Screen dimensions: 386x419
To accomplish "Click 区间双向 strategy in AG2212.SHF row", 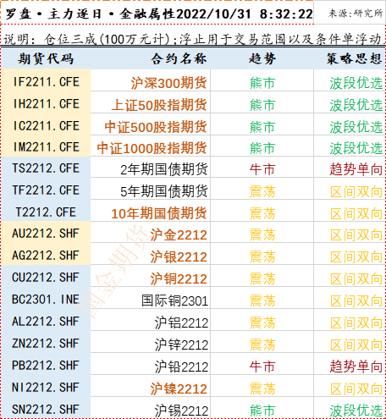I will pyautogui.click(x=356, y=256).
